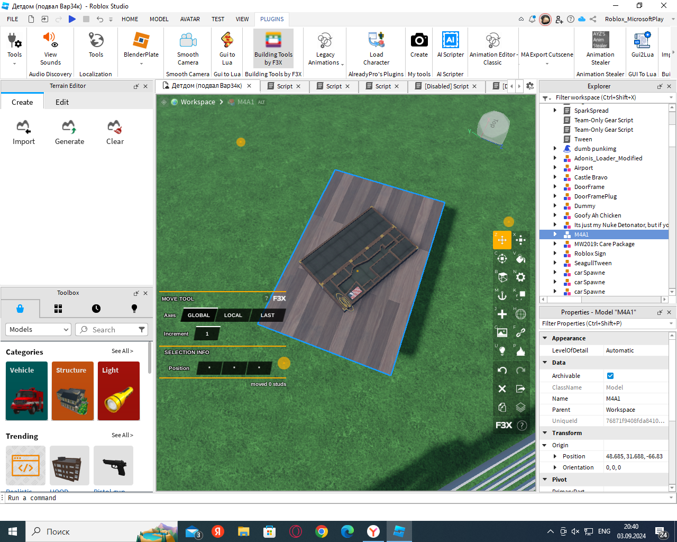The image size is (677, 542).
Task: Click the Terrain Clear icon
Action: click(115, 132)
